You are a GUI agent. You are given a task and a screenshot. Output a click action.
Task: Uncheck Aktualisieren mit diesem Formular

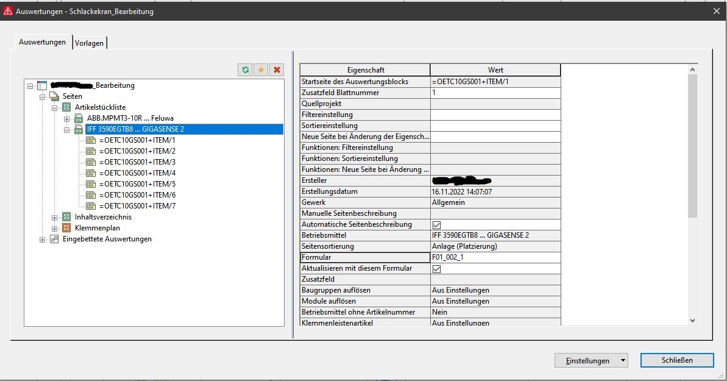(x=436, y=269)
